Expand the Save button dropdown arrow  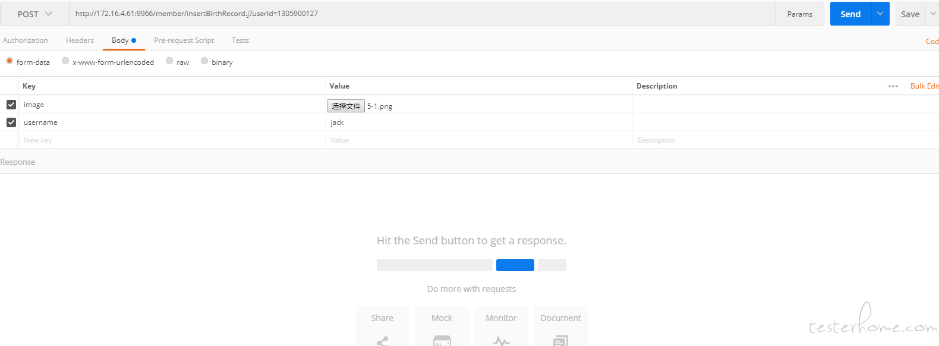[x=932, y=14]
